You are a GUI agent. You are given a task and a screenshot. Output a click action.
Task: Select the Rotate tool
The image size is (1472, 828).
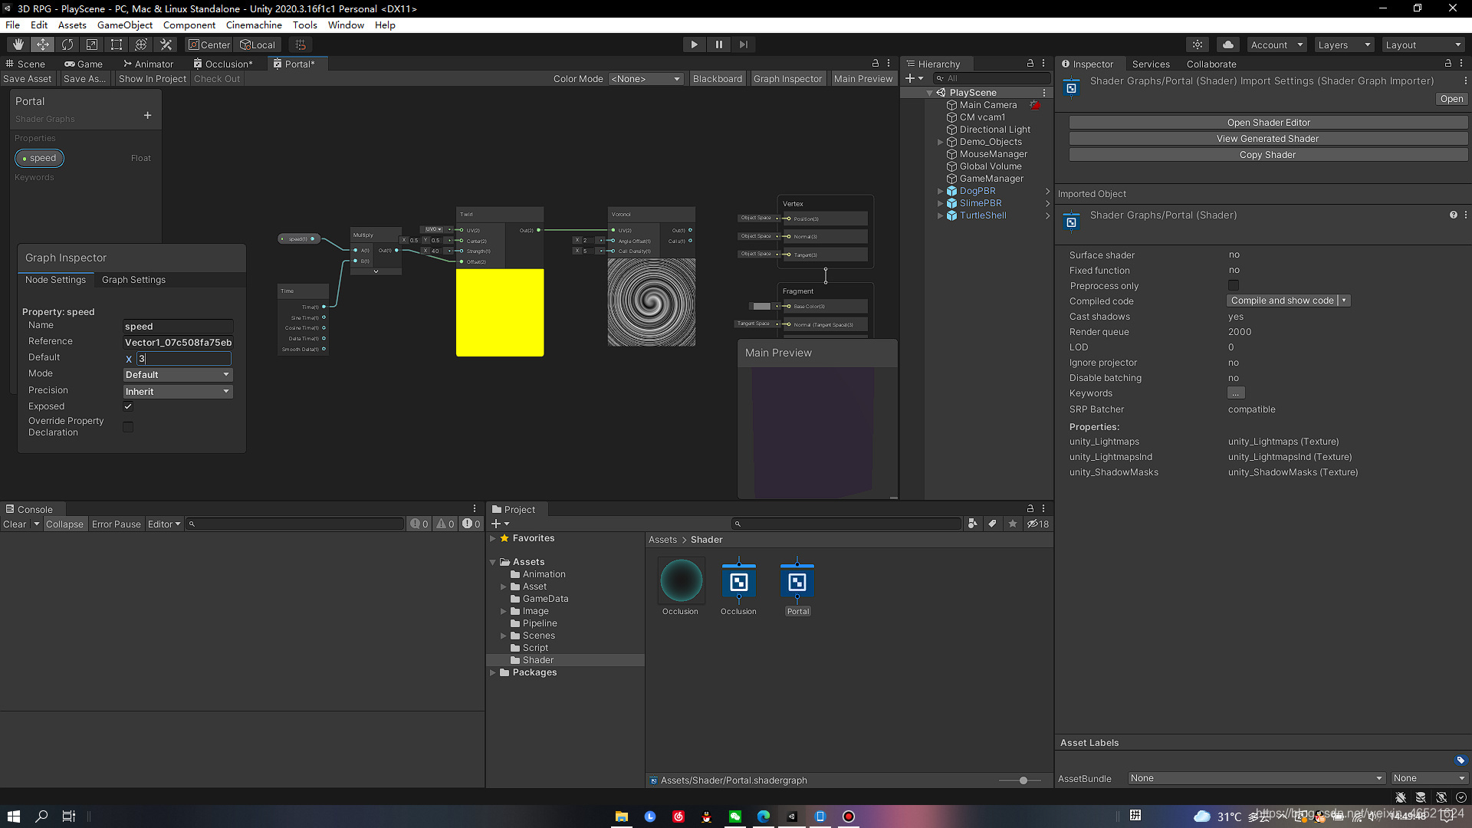(x=67, y=44)
